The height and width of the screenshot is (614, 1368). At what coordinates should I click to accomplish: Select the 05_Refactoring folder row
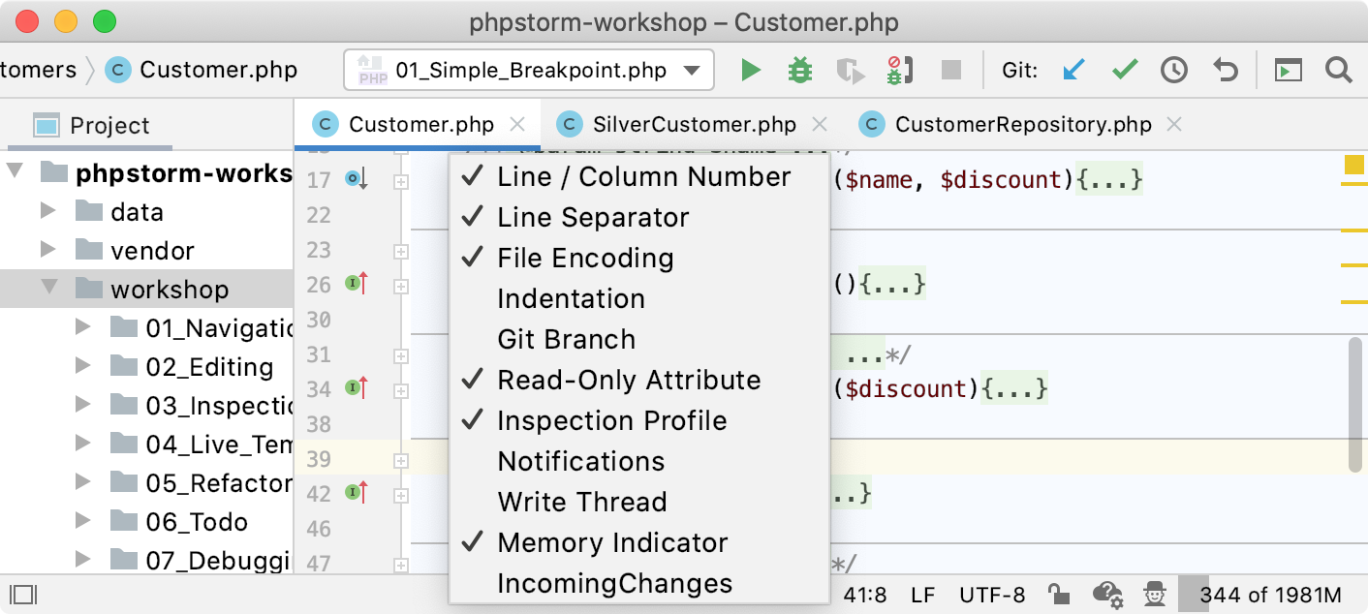pos(147,482)
